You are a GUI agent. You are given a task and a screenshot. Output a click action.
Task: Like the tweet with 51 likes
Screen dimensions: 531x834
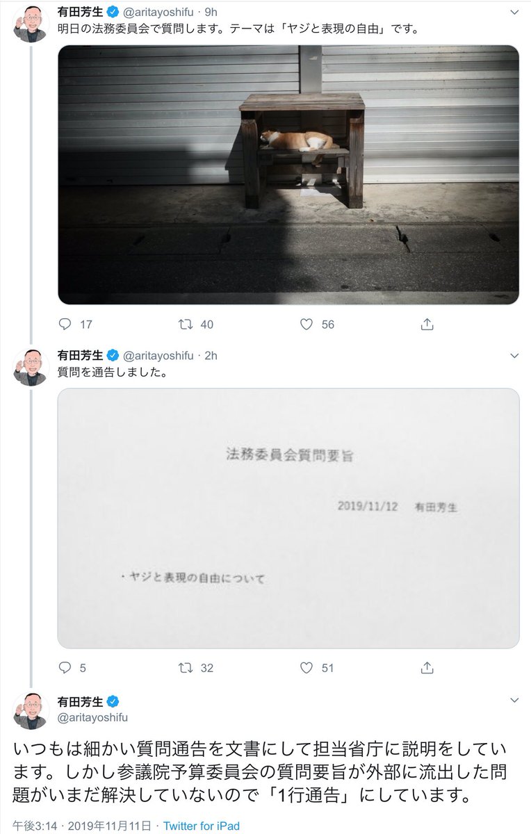click(x=306, y=667)
